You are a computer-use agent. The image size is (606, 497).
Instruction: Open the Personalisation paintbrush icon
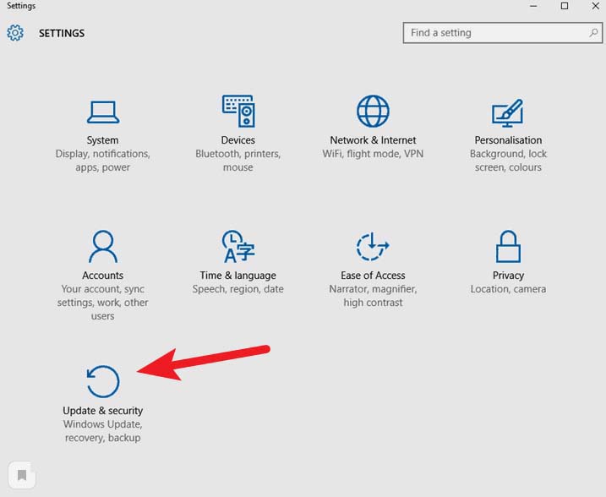point(508,113)
